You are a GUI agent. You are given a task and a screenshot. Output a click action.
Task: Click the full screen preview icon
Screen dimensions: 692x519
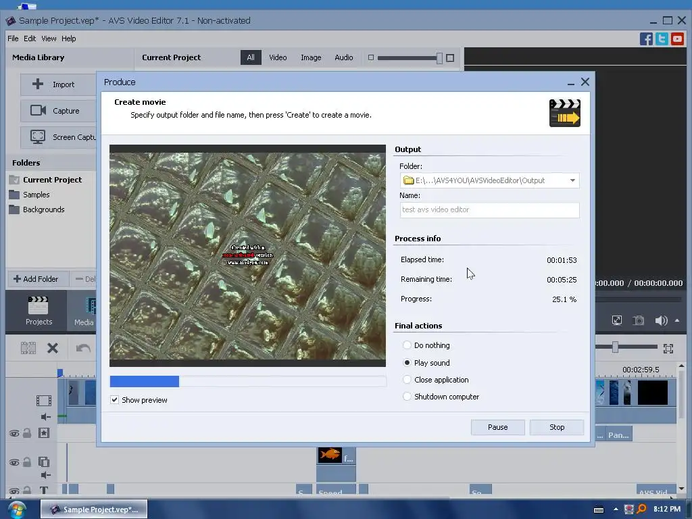pos(617,320)
